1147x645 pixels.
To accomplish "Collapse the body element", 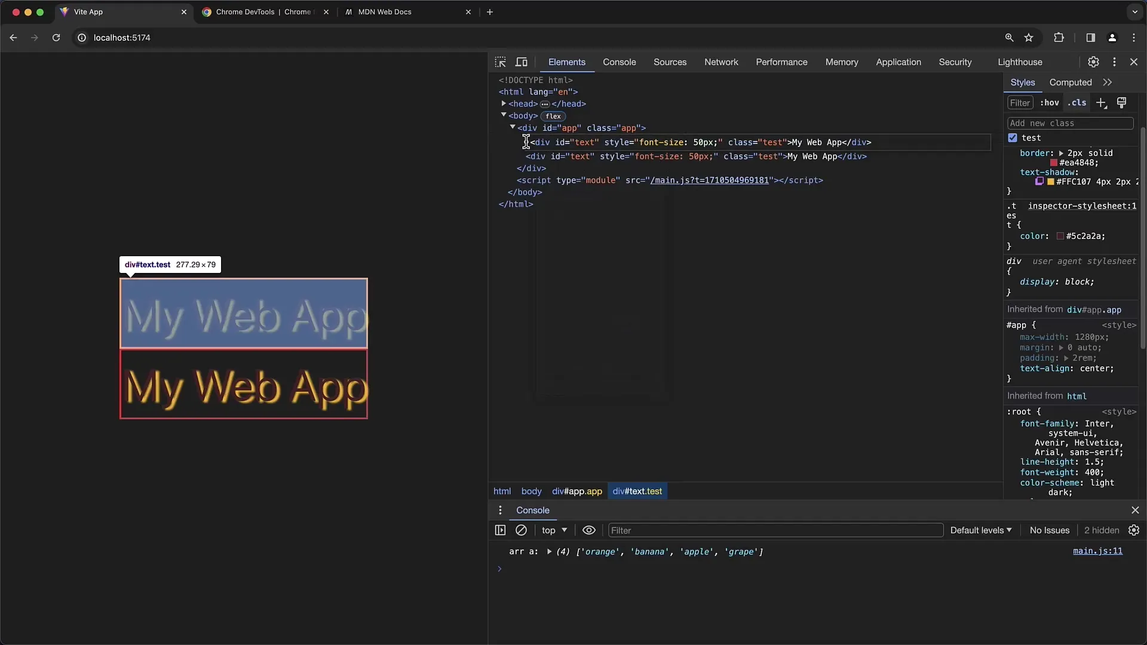I will (504, 115).
